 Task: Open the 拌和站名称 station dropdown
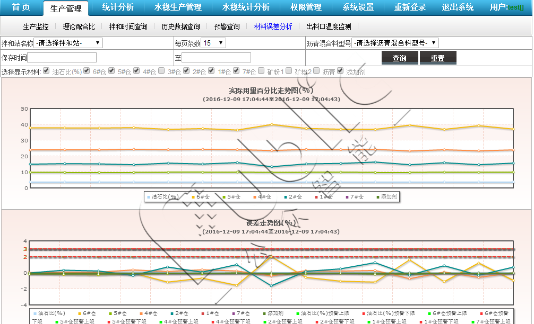pos(68,43)
